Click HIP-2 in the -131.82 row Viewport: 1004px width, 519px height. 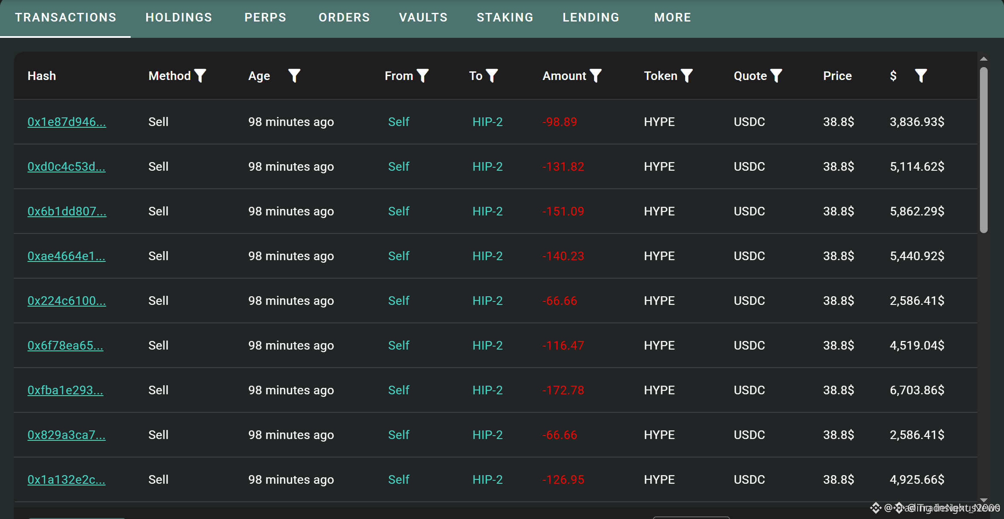[x=487, y=166]
